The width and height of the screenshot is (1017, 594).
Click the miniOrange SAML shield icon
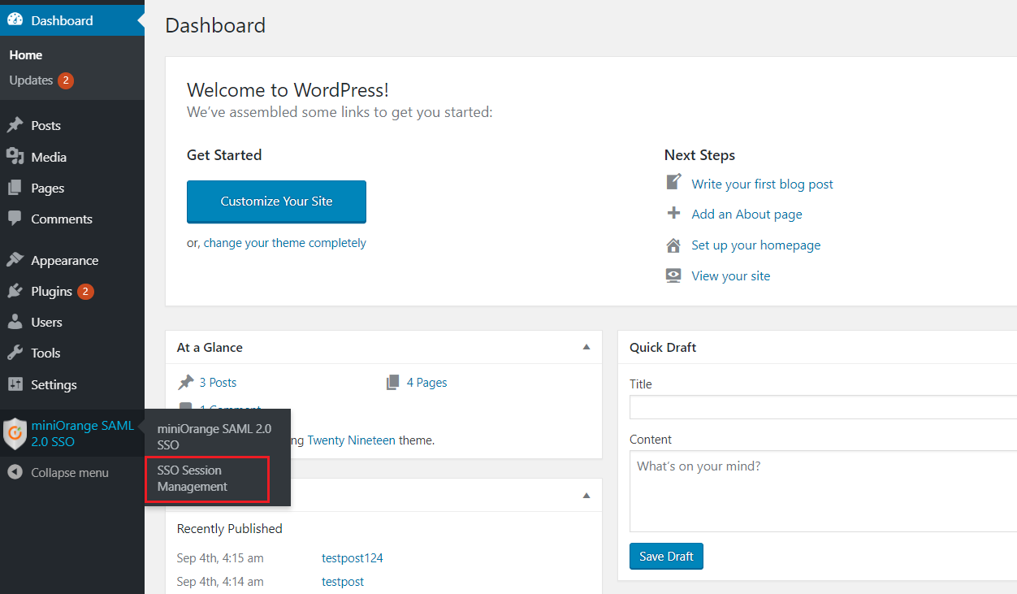point(15,433)
